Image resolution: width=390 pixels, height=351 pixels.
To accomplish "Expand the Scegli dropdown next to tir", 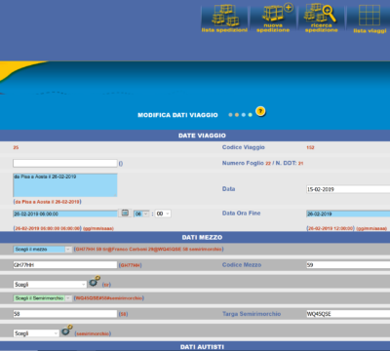I will [x=50, y=285].
